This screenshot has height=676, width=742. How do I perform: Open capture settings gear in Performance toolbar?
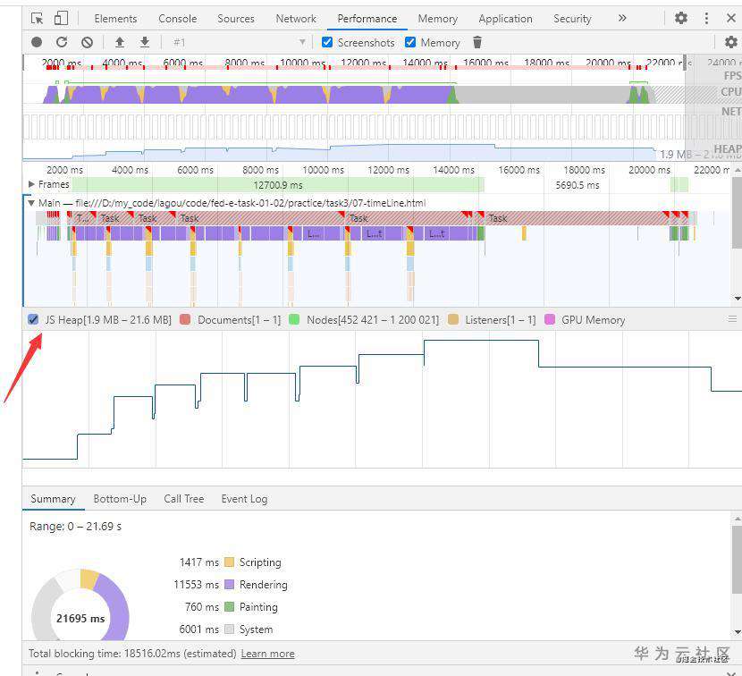click(x=730, y=42)
